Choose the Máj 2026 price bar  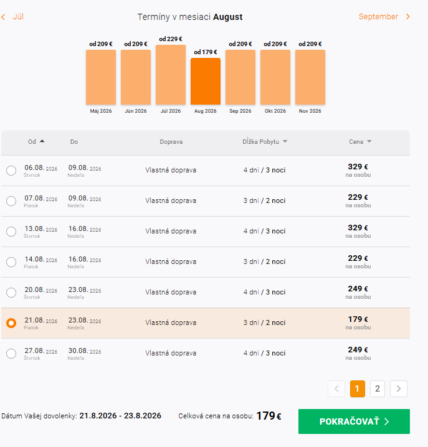point(101,78)
